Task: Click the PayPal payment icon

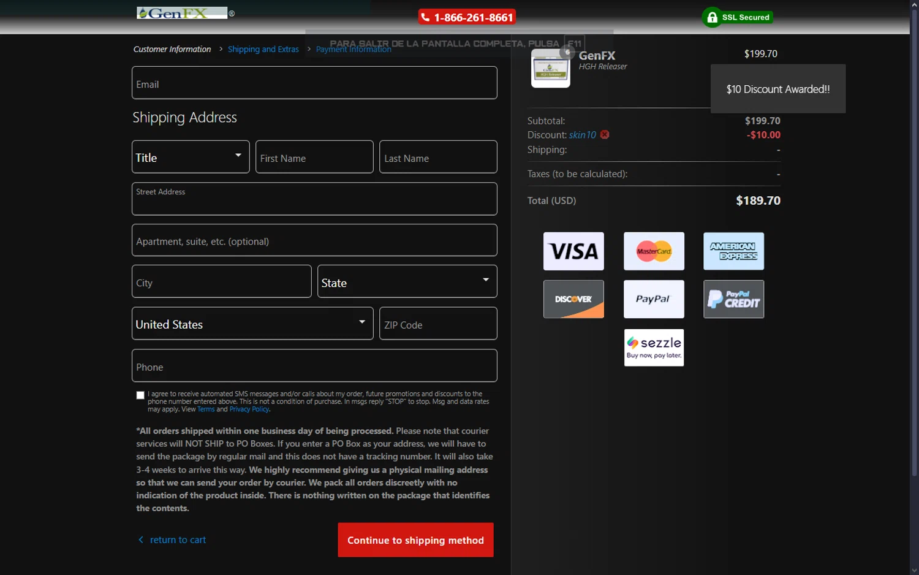Action: coord(654,299)
